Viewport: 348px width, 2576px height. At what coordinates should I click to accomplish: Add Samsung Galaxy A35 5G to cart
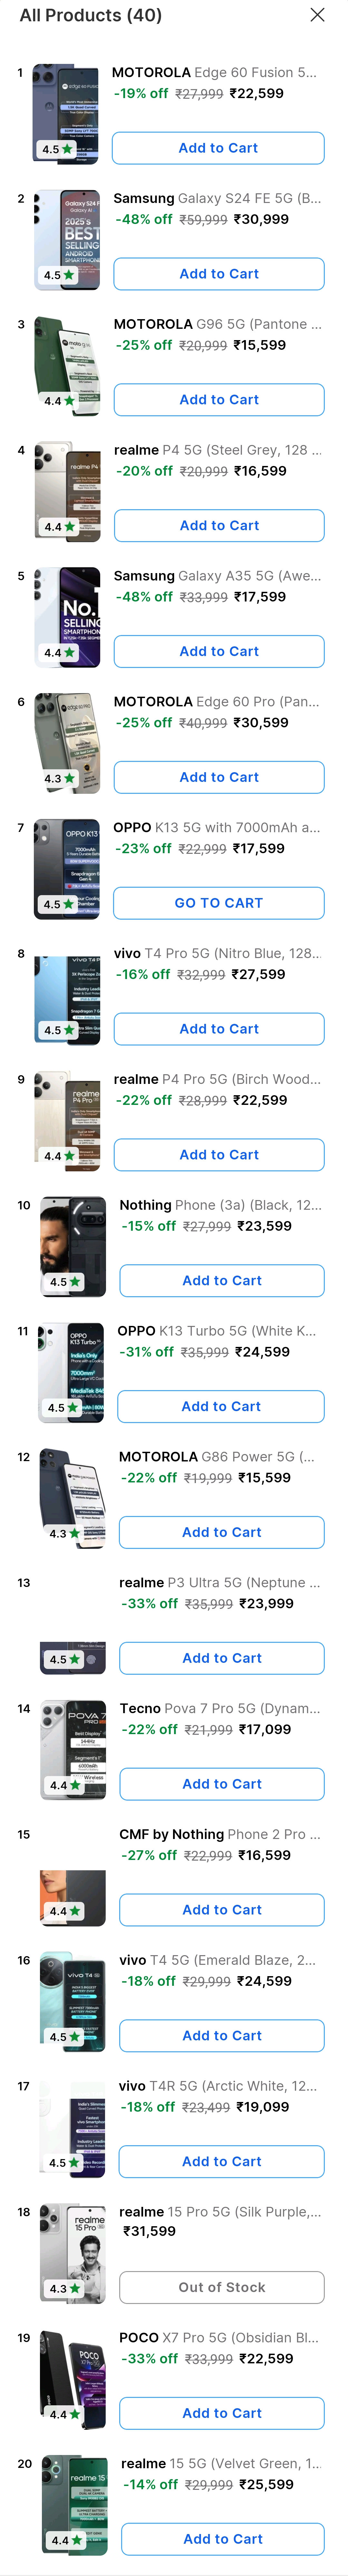(218, 651)
